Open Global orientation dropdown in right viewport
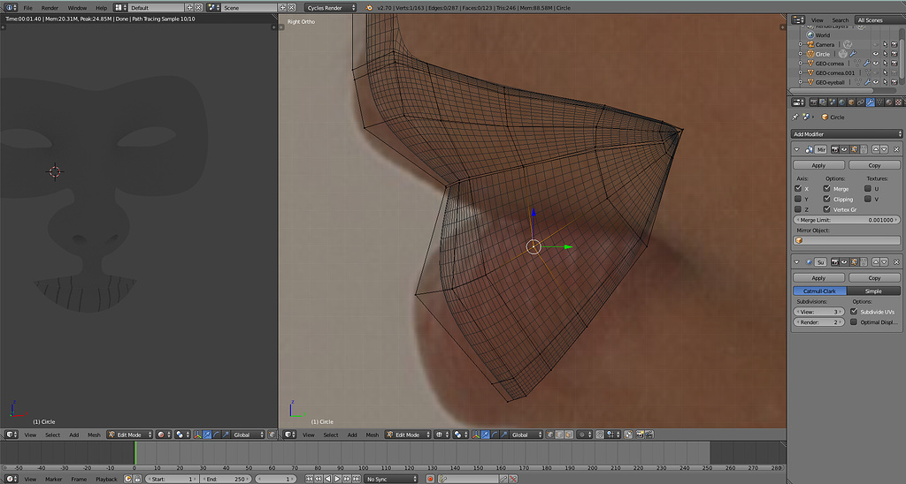This screenshot has height=484, width=906. click(x=526, y=435)
